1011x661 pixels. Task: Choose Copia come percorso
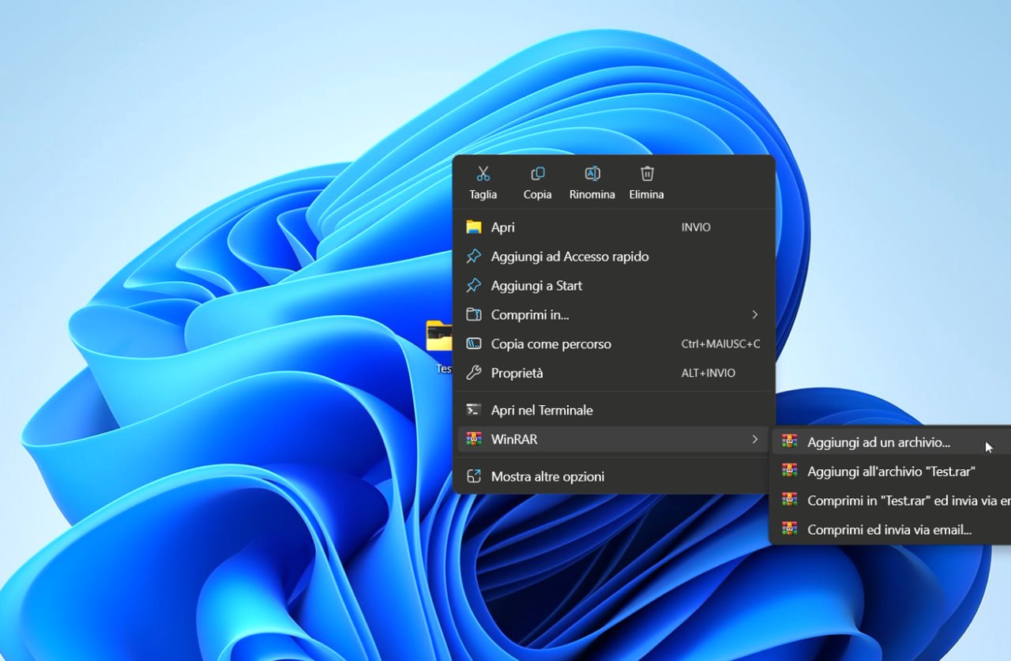click(x=551, y=344)
